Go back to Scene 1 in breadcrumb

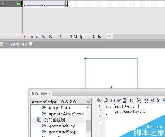click(x=3, y=45)
